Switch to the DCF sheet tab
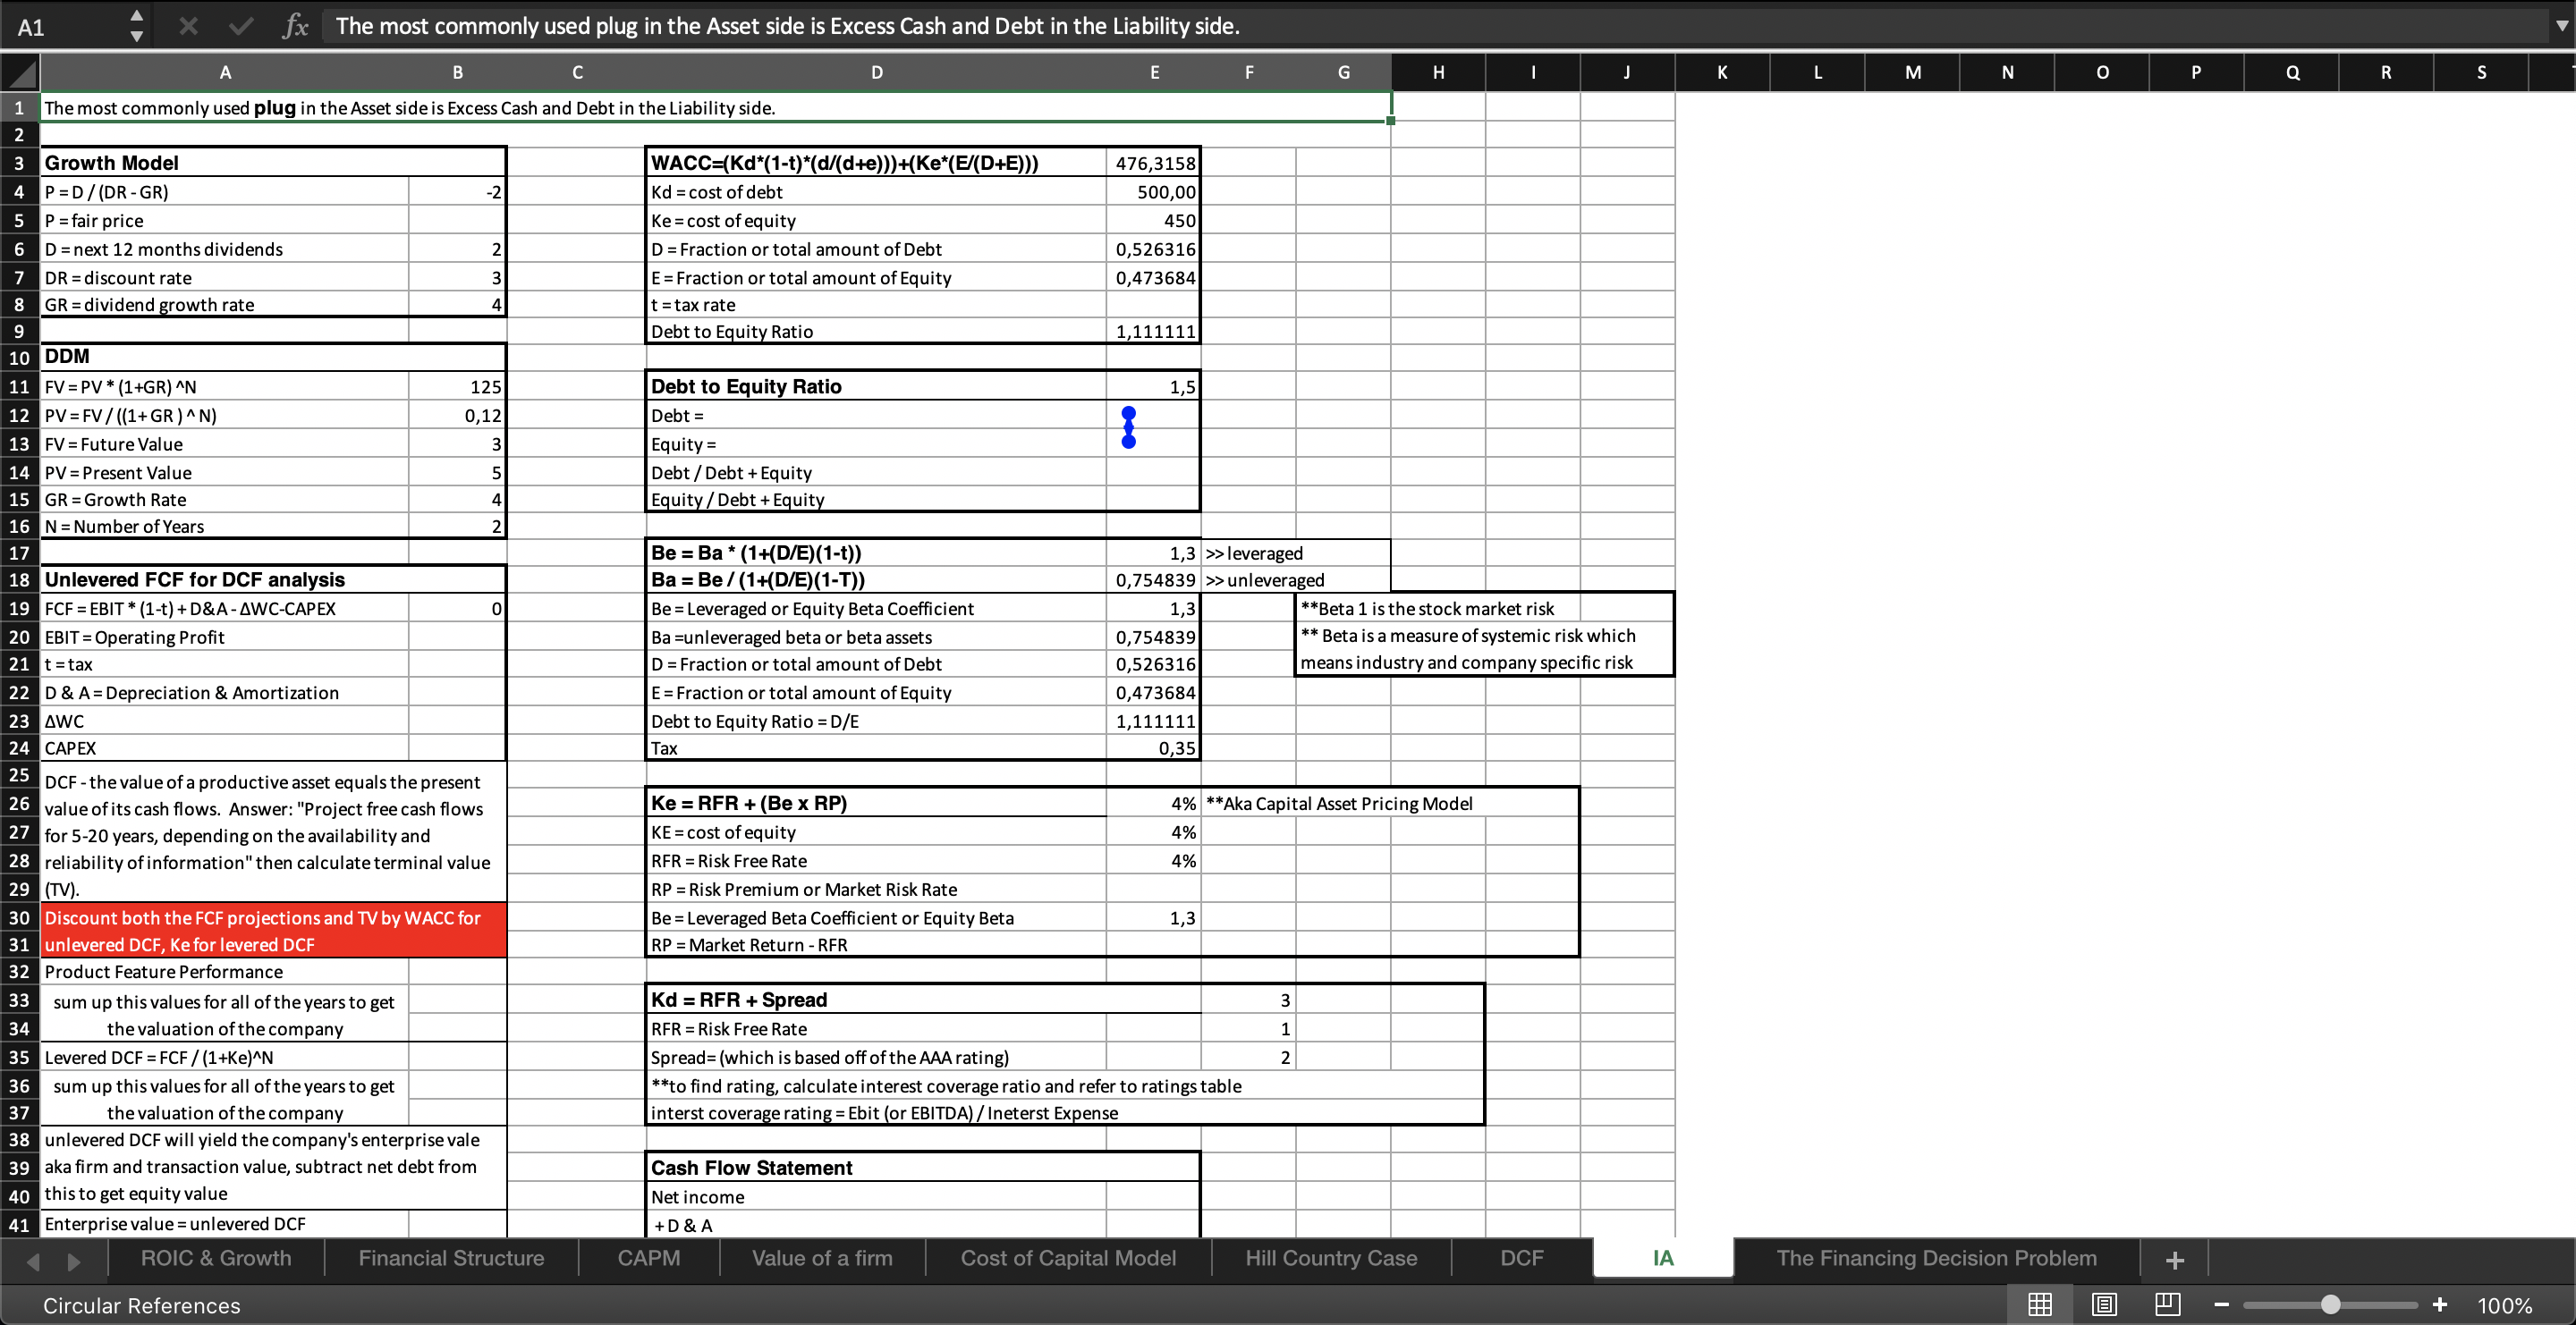Image resolution: width=2576 pixels, height=1325 pixels. (1521, 1258)
